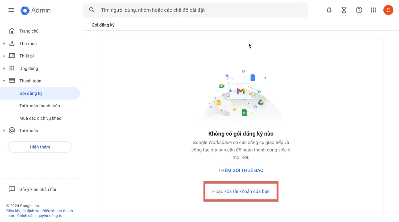
Task: Expand the Thư mục section arrow
Action: click(4, 44)
